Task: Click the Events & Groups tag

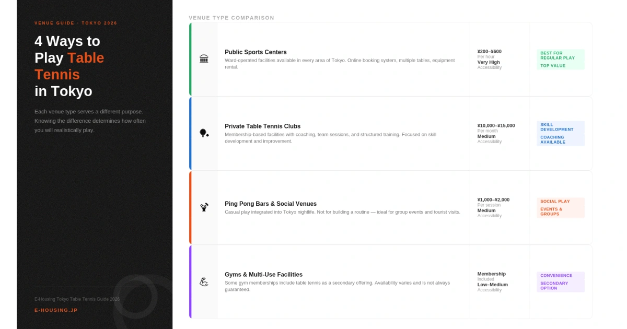Action: 551,211
